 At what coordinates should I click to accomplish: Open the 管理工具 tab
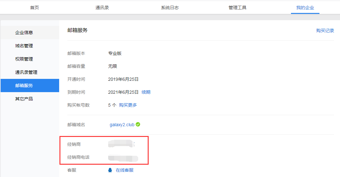(238, 8)
